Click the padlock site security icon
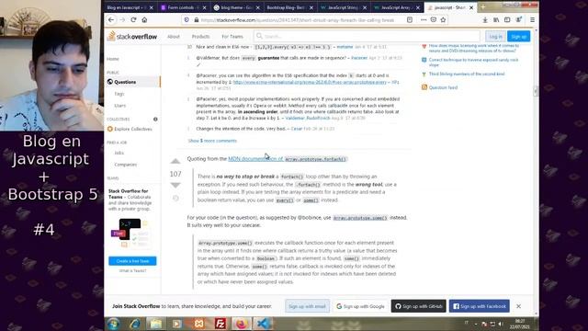 [196, 20]
